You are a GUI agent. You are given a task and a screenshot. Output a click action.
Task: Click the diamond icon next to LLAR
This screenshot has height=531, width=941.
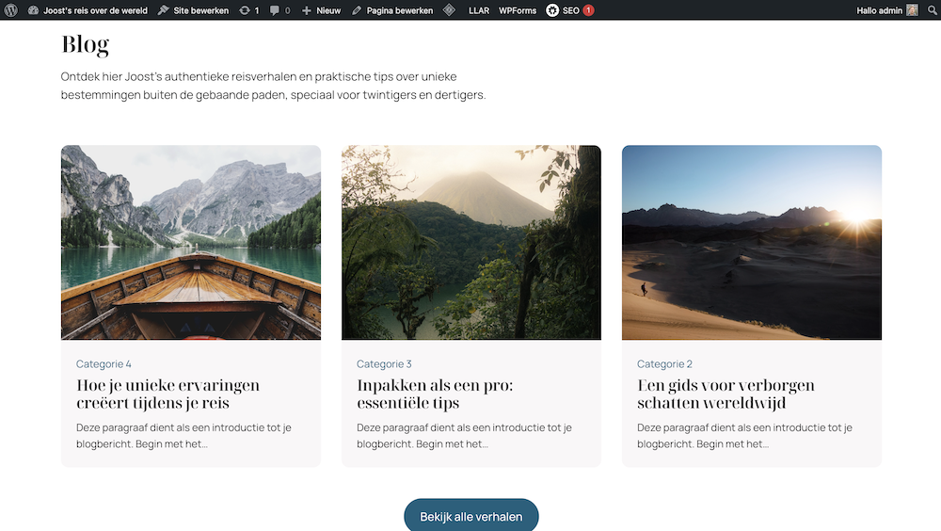click(x=450, y=10)
